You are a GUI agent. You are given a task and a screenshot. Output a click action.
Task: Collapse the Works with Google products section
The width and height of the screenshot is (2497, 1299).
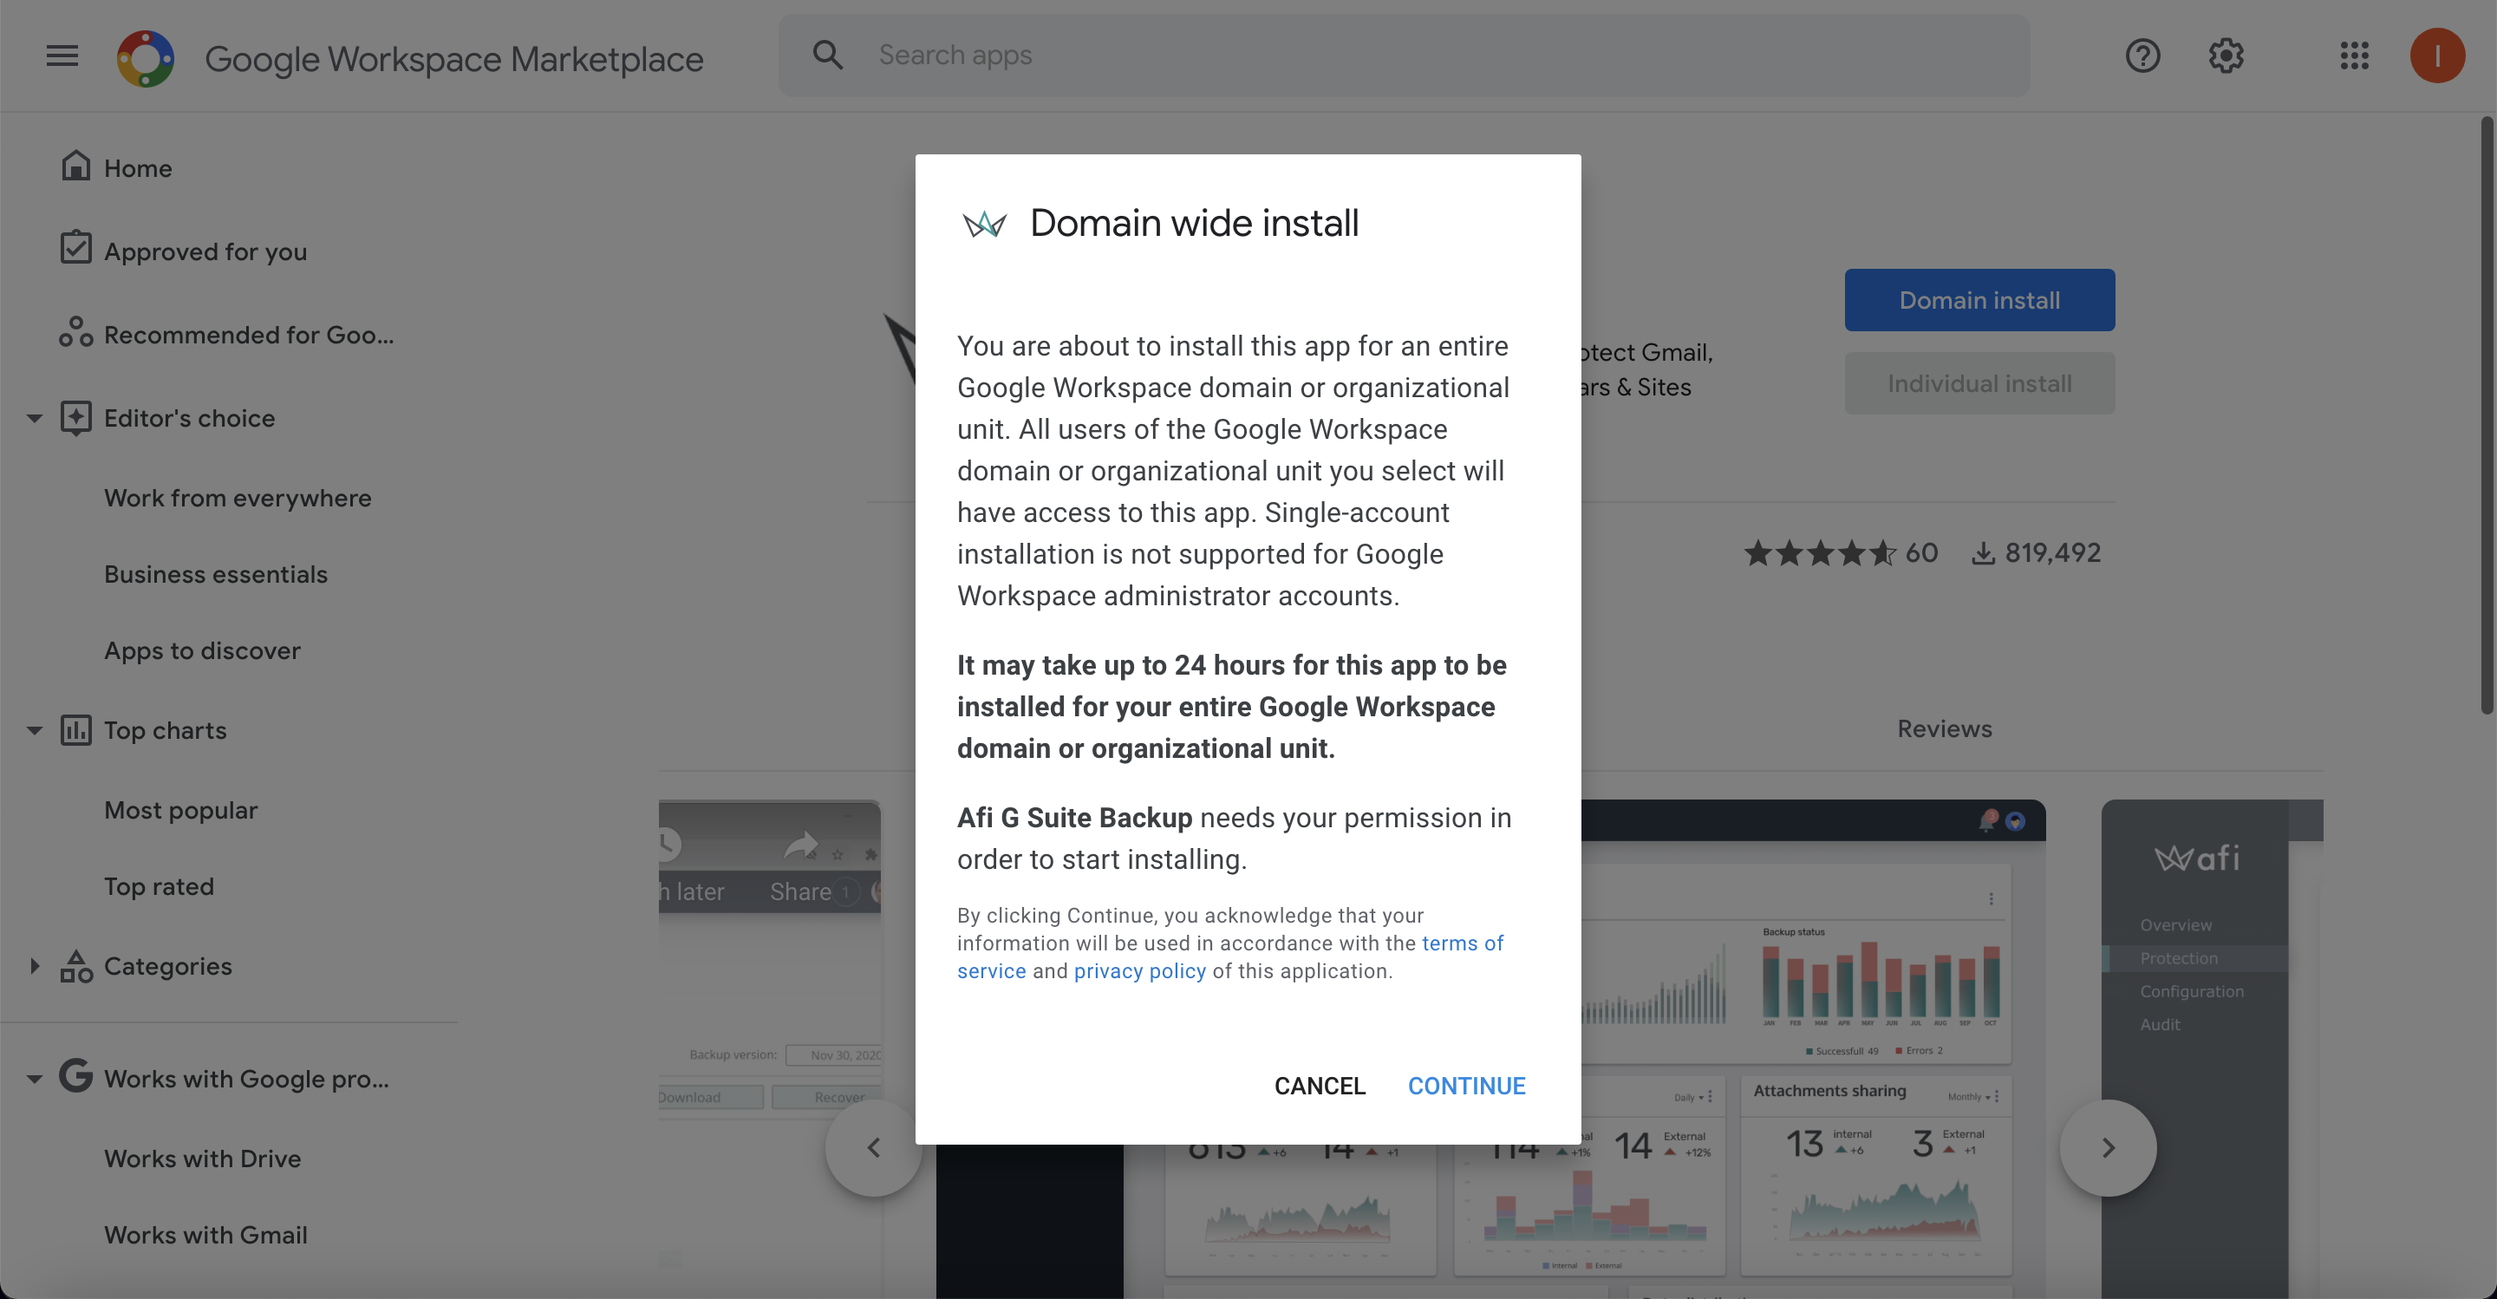(34, 1078)
